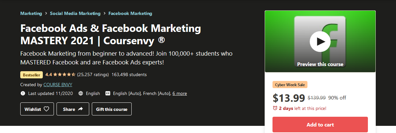This screenshot has width=396, height=133.
Task: Expand the 6 more subtitles link
Action: coord(180,93)
